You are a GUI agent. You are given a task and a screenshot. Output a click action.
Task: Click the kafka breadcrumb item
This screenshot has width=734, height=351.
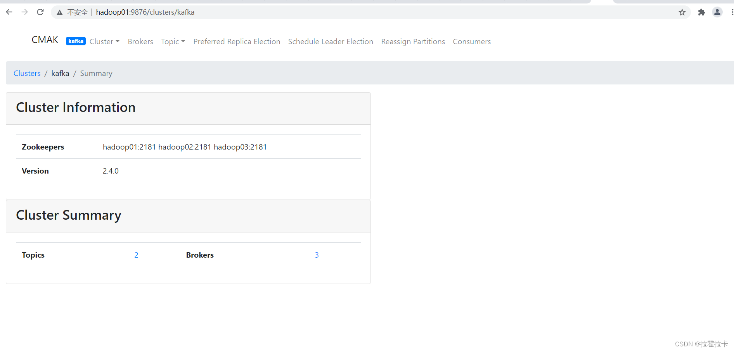[60, 73]
